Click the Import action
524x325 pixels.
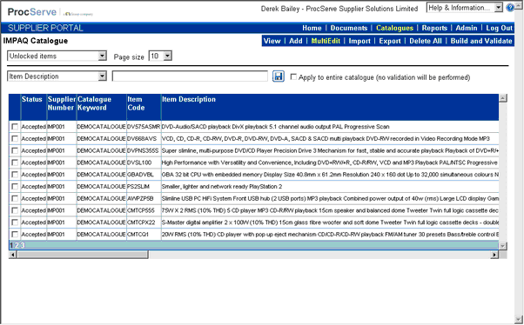(x=359, y=41)
